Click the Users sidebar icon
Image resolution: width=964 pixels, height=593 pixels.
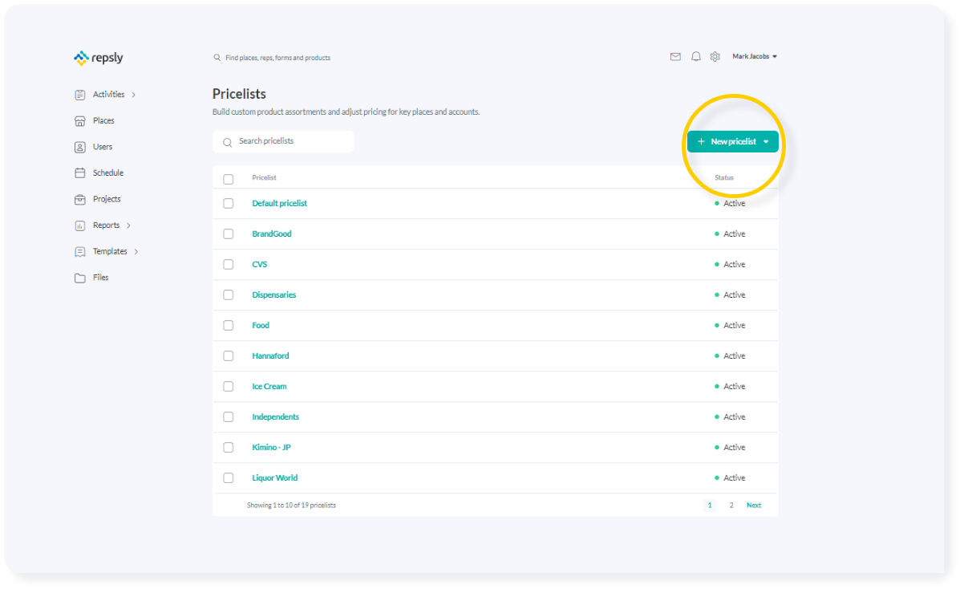click(x=79, y=147)
